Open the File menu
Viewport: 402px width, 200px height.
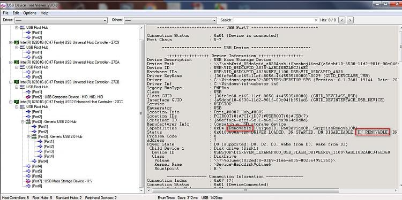[6, 13]
